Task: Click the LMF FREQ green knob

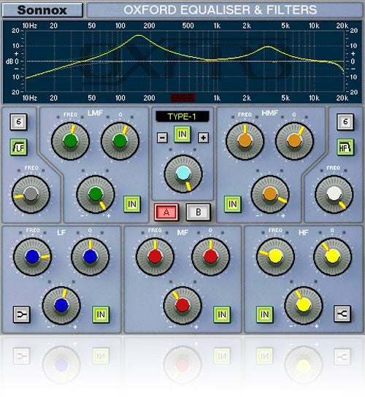Action: tap(70, 141)
